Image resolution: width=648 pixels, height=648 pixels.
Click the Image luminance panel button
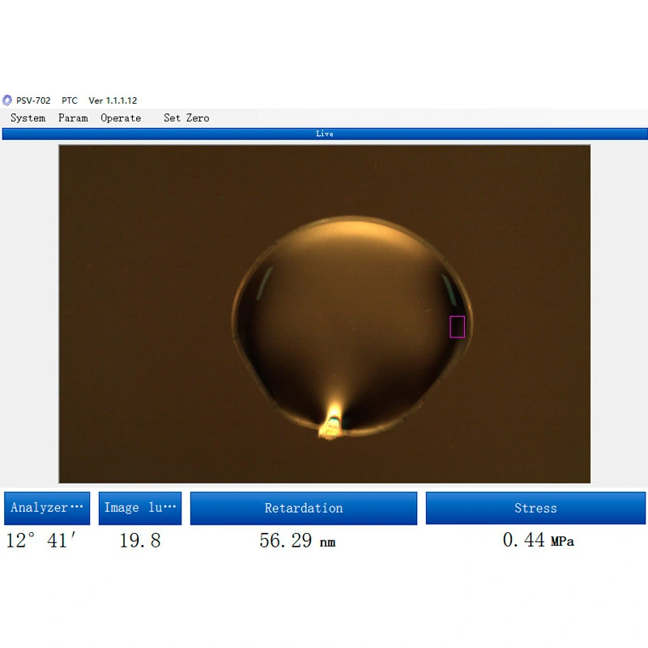(x=139, y=508)
